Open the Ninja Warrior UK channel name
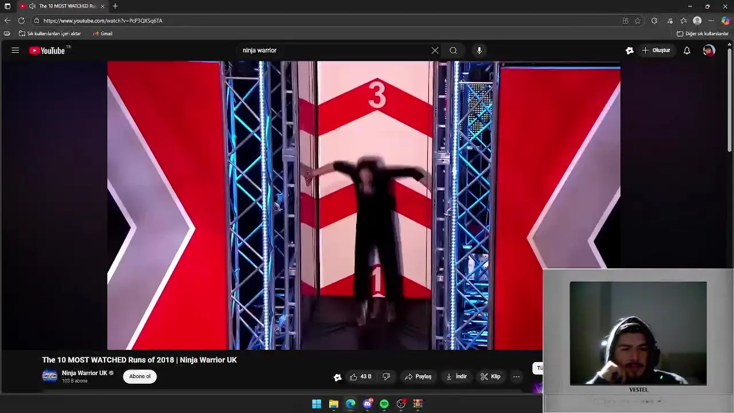 click(84, 373)
